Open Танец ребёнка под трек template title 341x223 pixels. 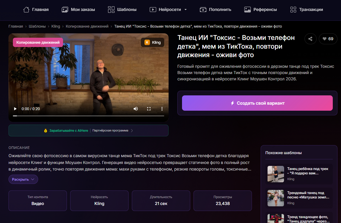click(308, 171)
